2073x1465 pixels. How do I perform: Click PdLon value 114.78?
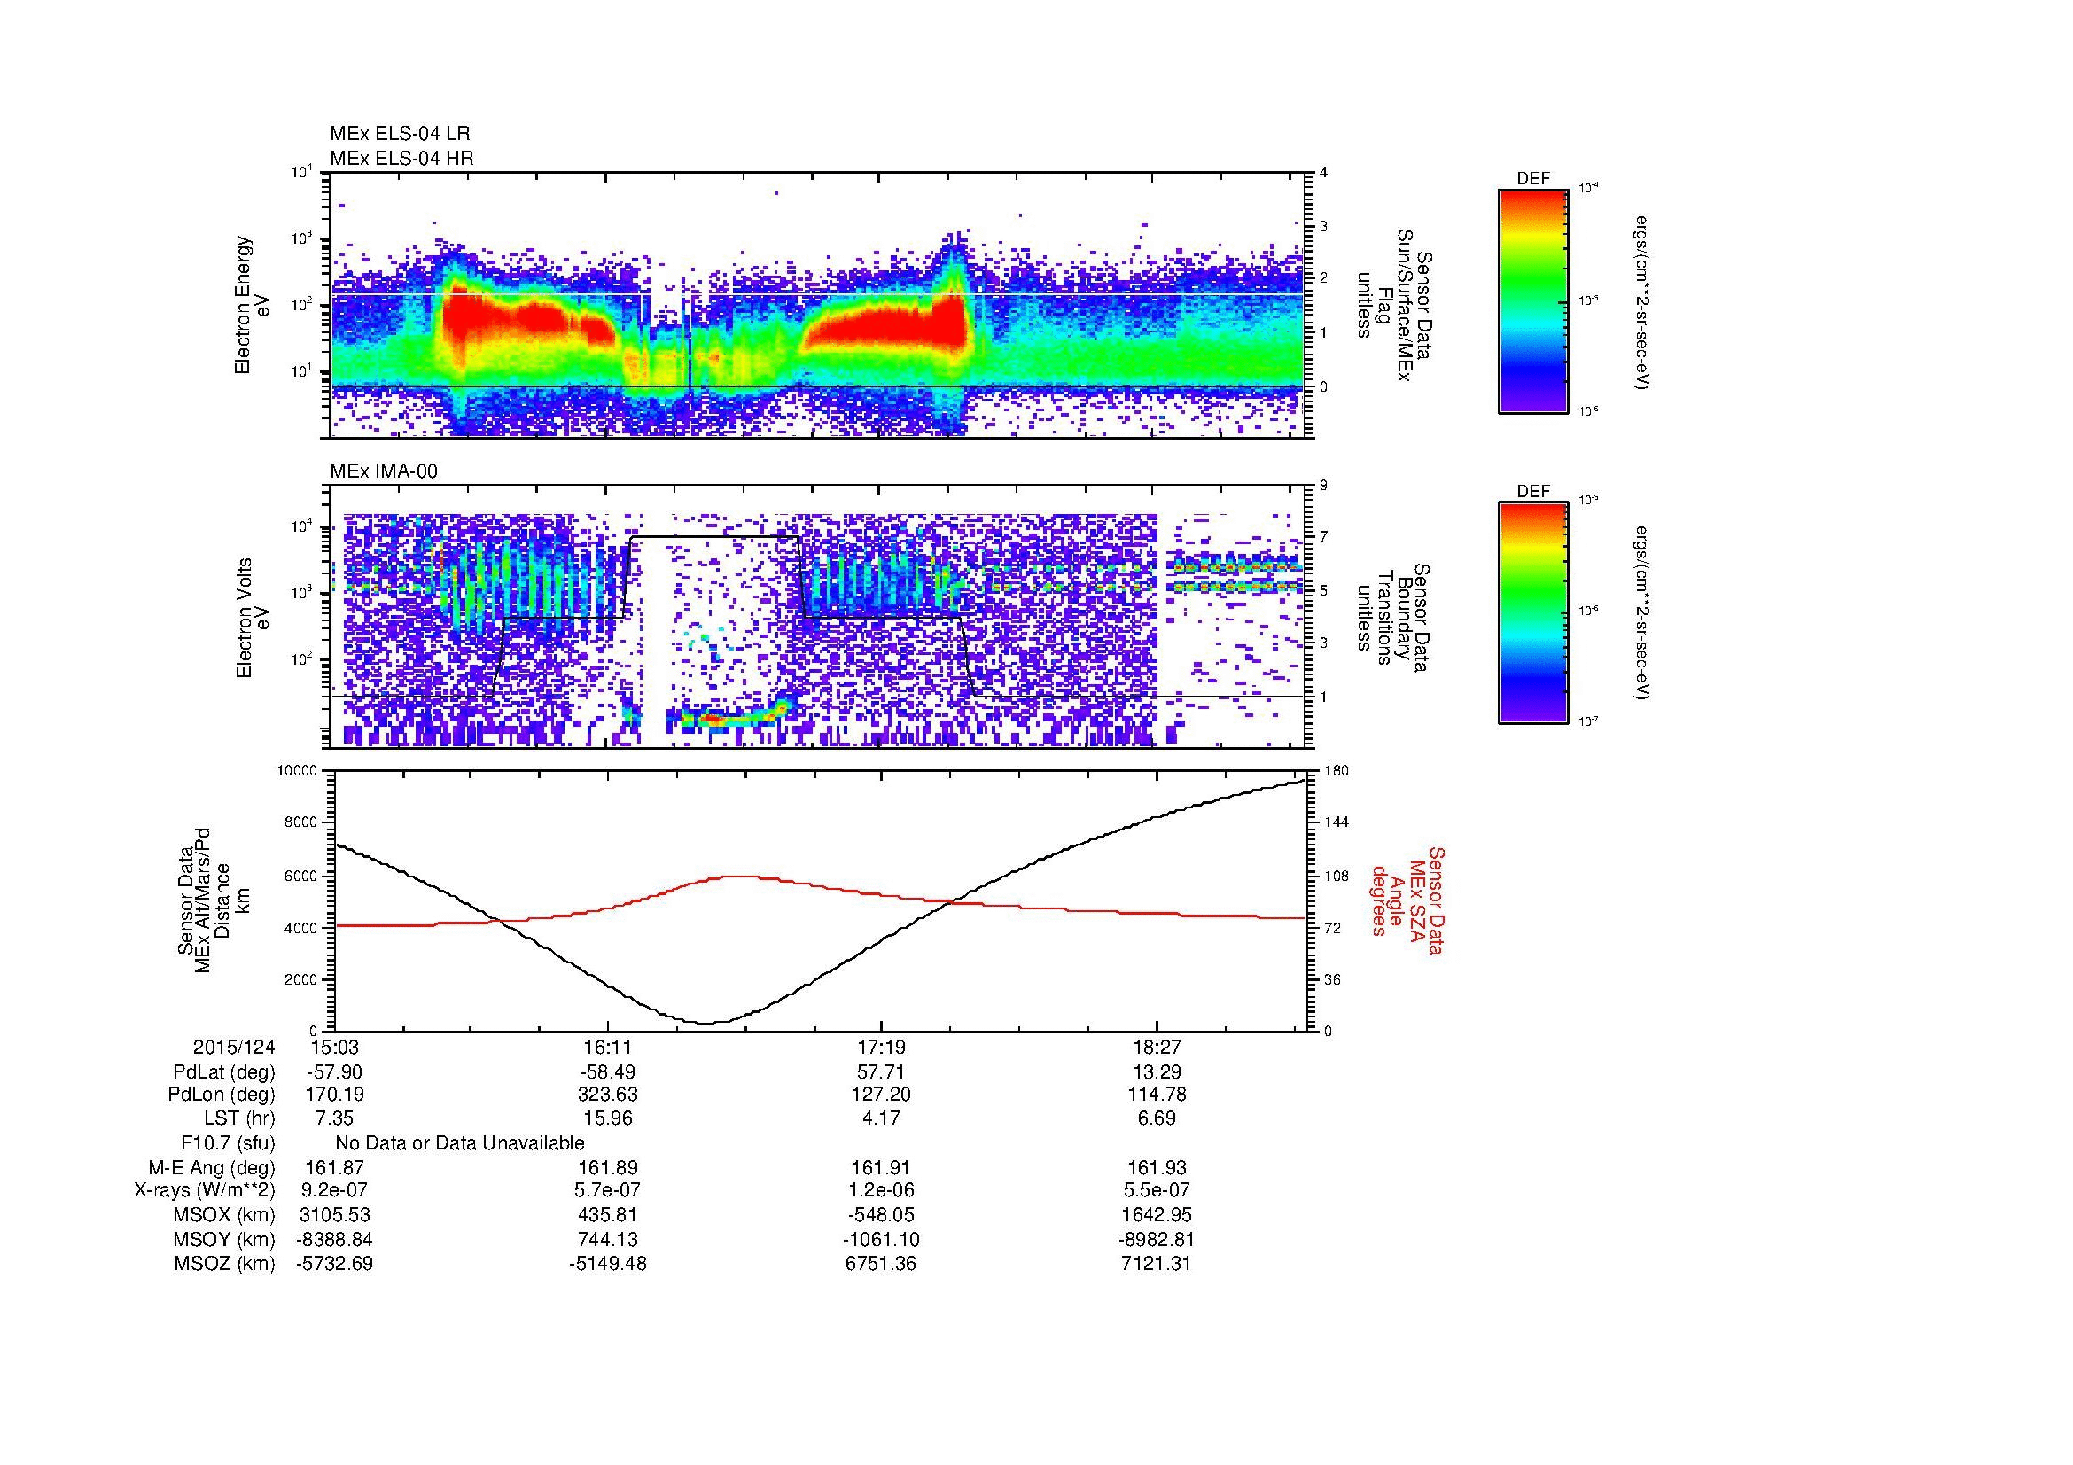coord(1157,1095)
